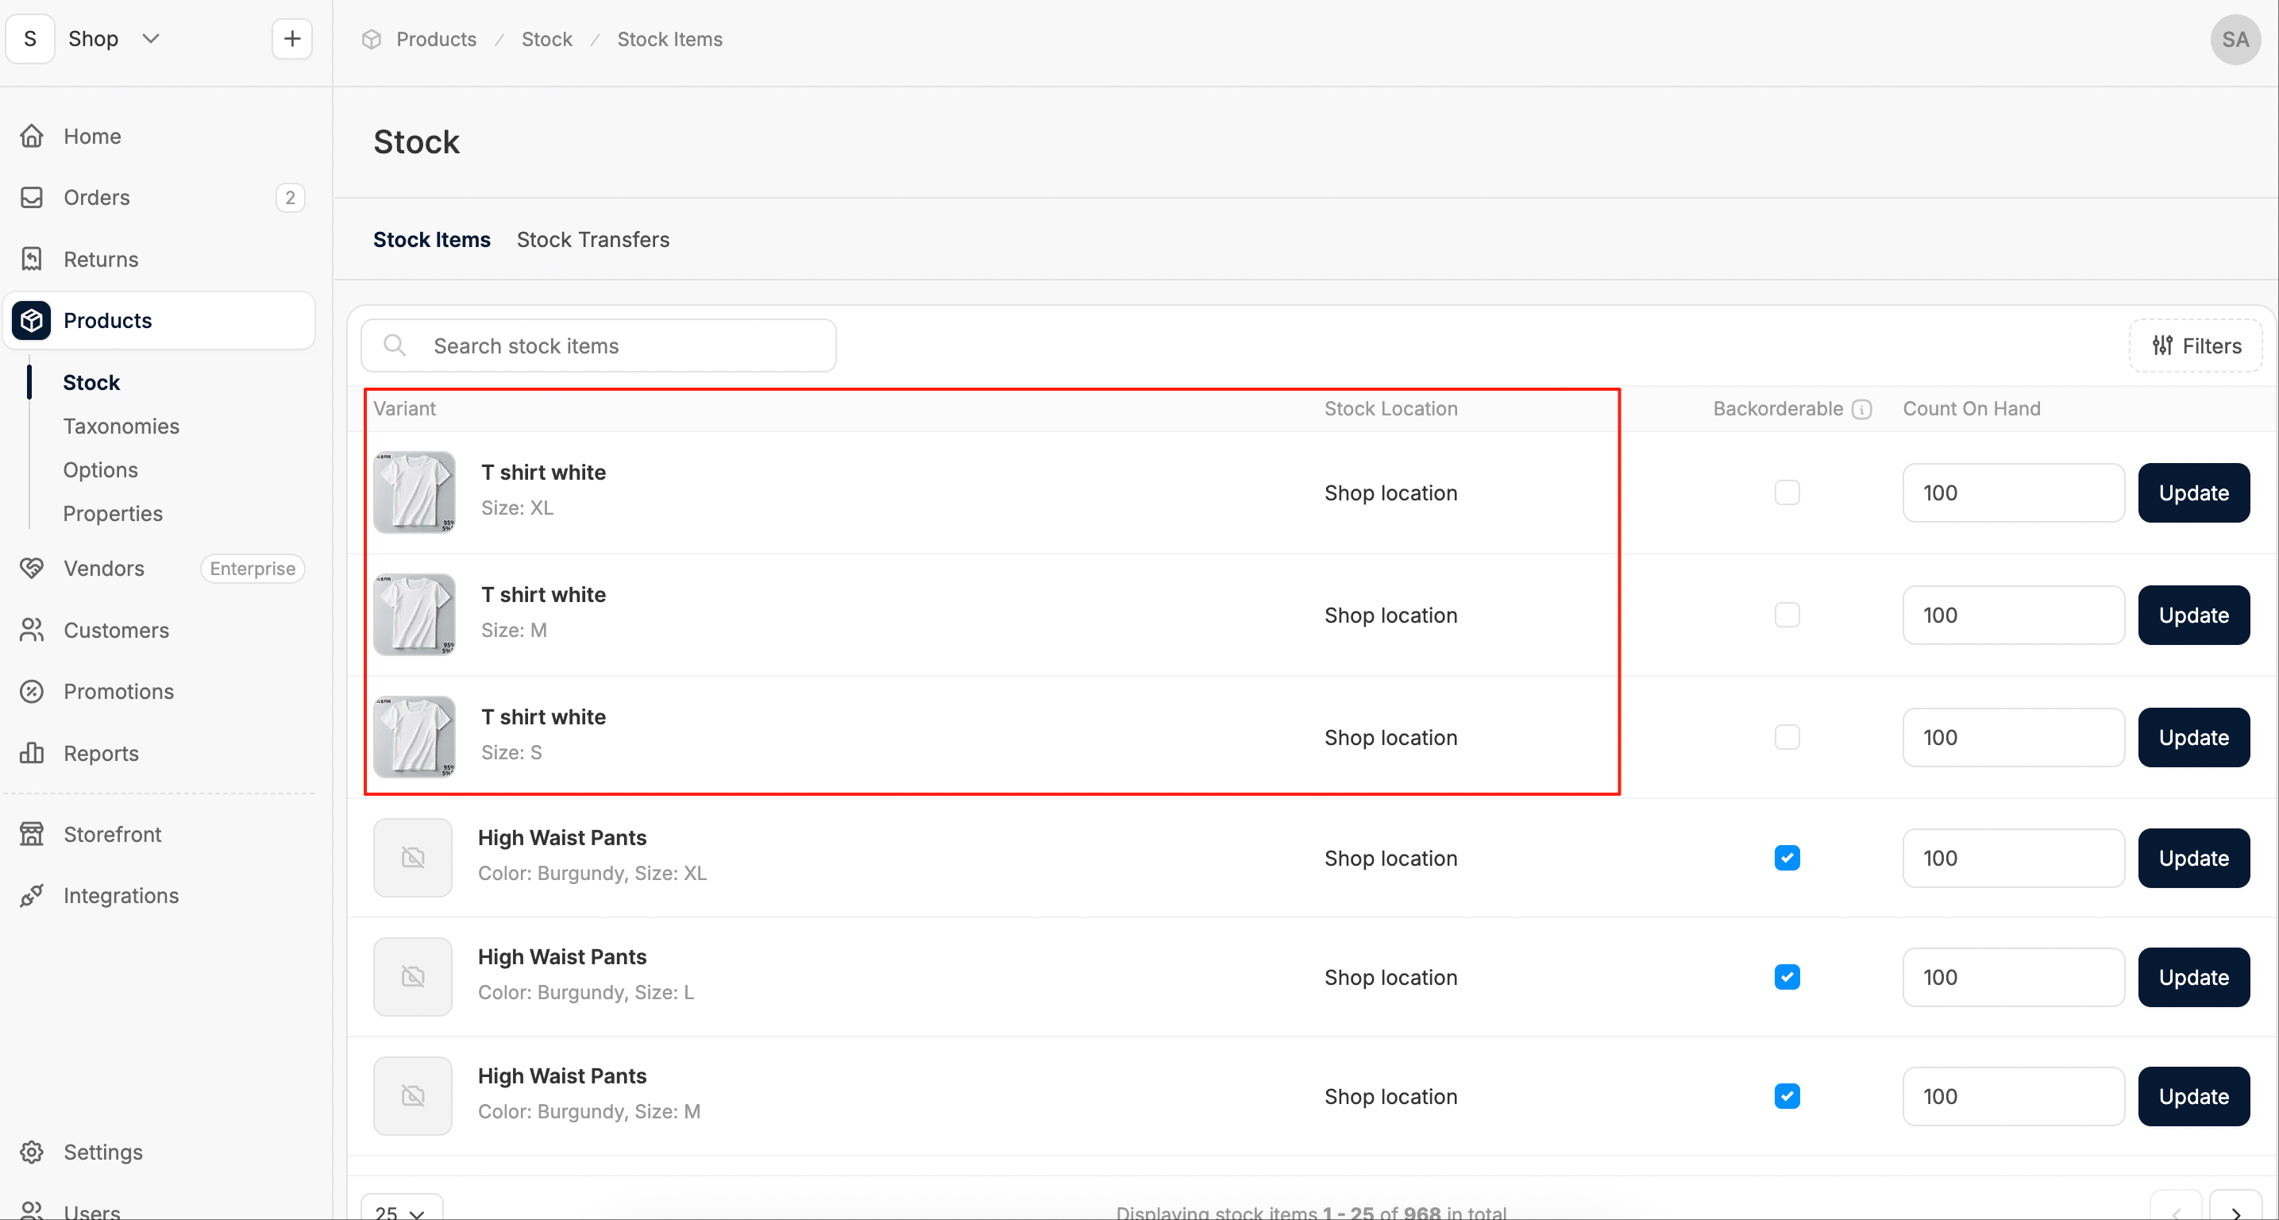Open Orders via its inbox icon
Viewport: 2279px width, 1220px height.
tap(32, 197)
